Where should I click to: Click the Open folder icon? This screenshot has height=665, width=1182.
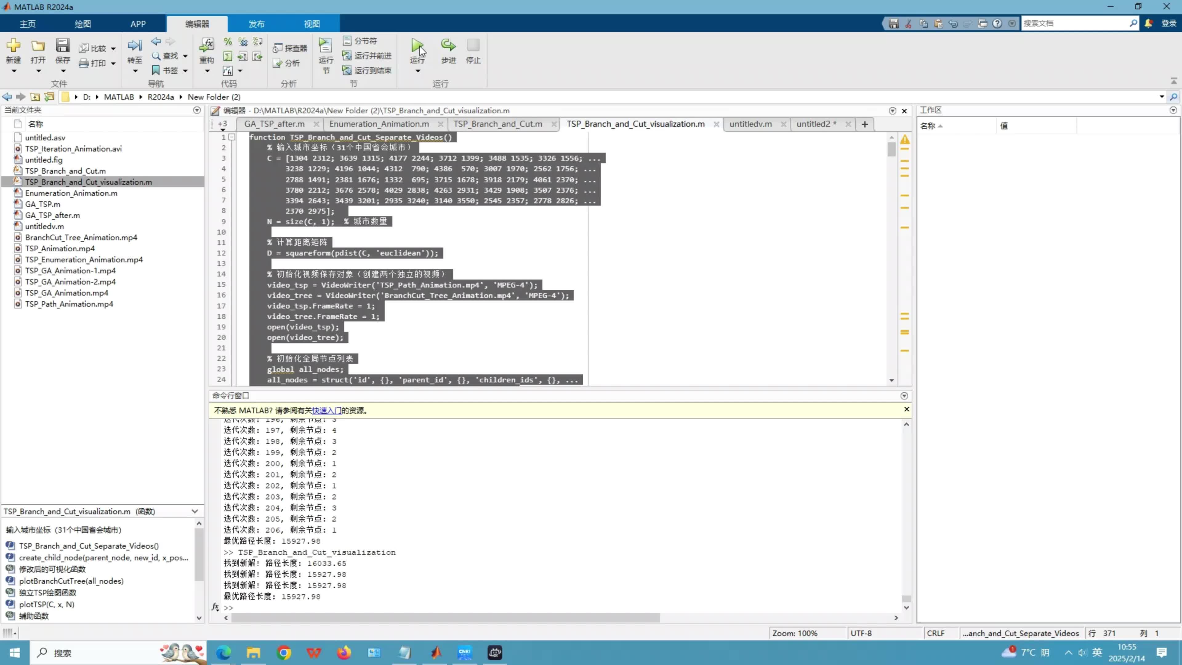(38, 46)
